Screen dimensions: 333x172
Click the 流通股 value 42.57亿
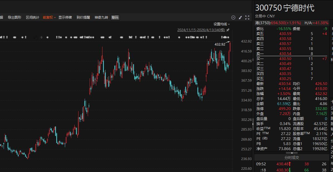tap(320, 124)
